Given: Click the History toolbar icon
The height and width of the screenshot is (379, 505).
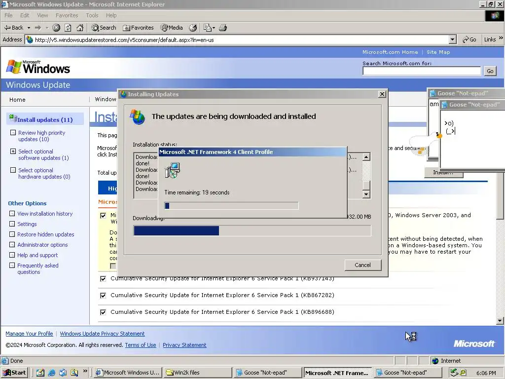Looking at the screenshot, I should (193, 28).
